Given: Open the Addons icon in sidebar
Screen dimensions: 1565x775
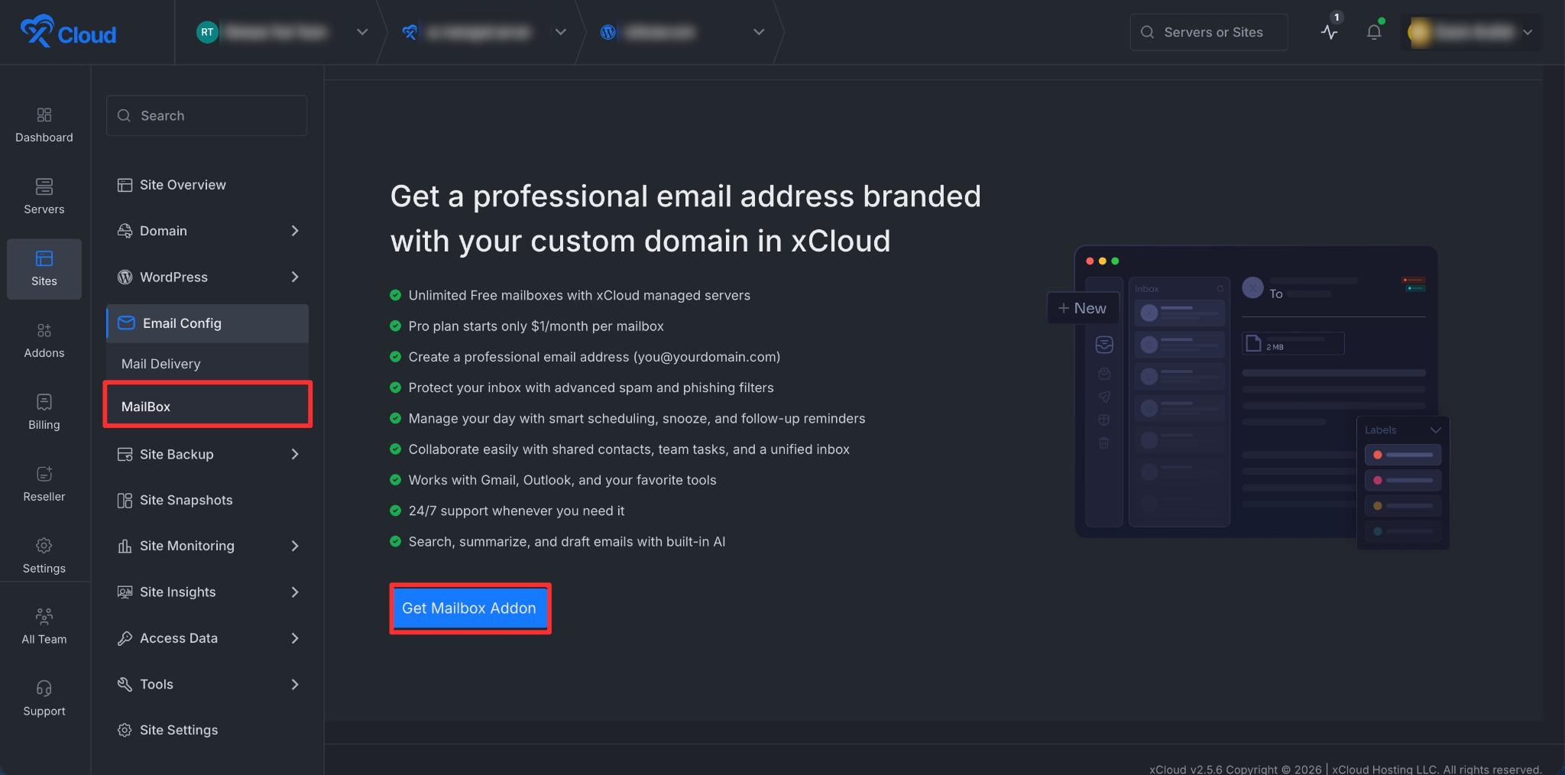Looking at the screenshot, I should click(44, 330).
